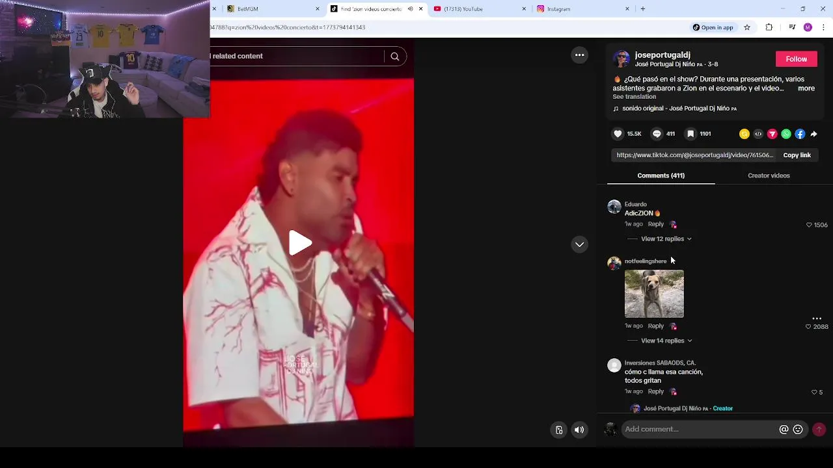Open the embed code icon
Screen dimensions: 833x468
click(758, 134)
